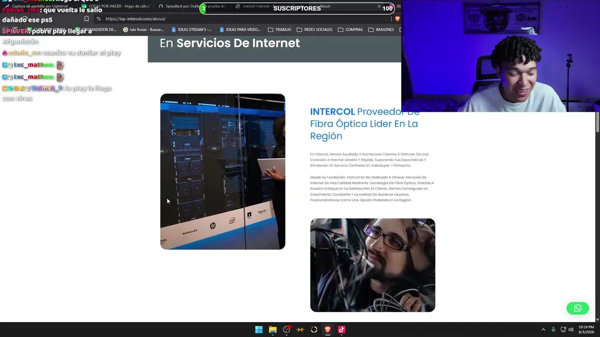Open the COMPRAS bookmarks folder

[350, 29]
